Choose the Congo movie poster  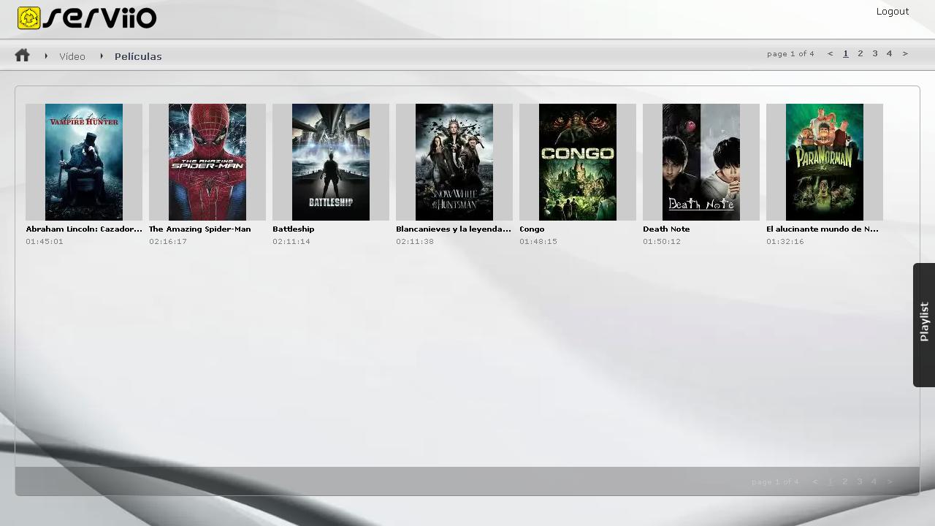pos(578,161)
